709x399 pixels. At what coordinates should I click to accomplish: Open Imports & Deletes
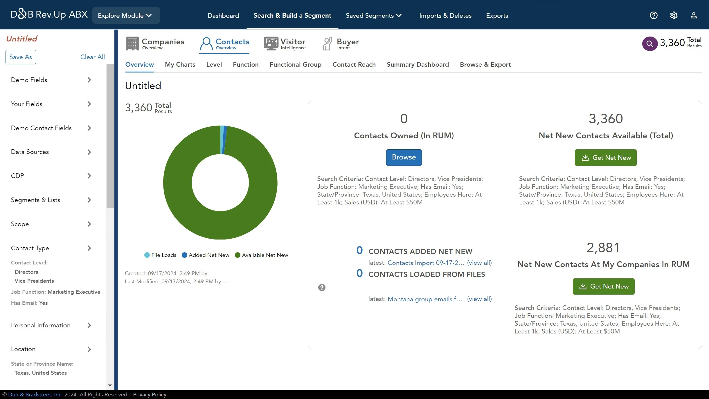(x=445, y=16)
